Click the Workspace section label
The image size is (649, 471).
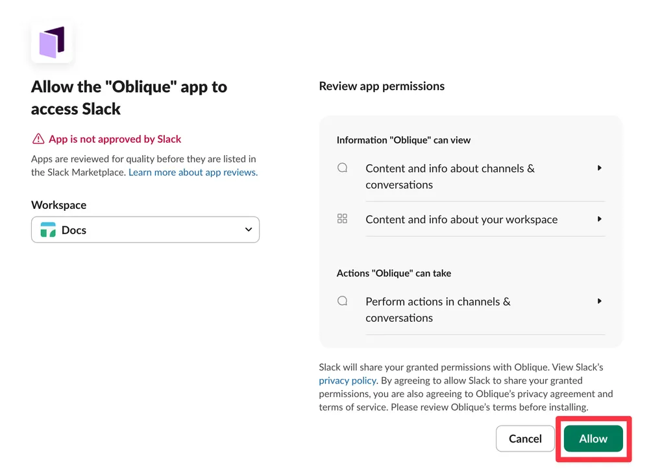pyautogui.click(x=58, y=204)
